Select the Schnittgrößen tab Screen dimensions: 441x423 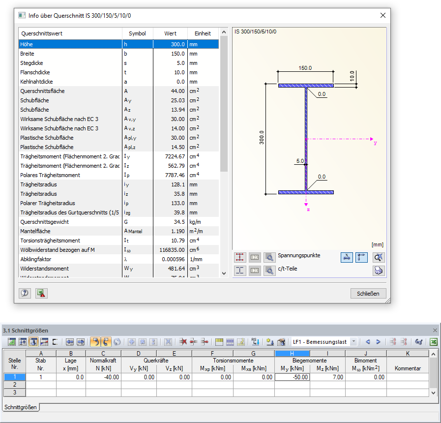21,407
